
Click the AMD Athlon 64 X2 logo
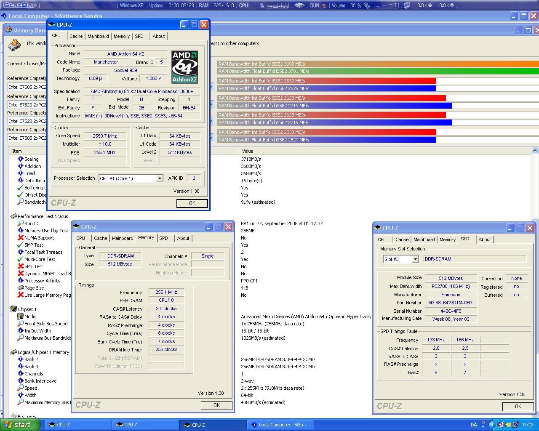[184, 67]
